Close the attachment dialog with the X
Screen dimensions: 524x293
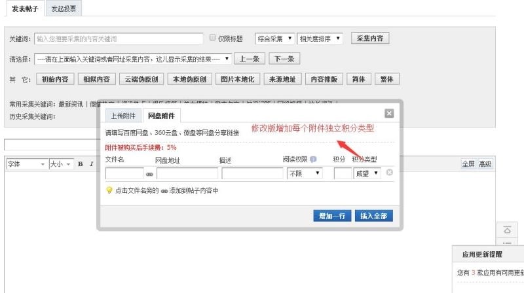coord(389,113)
